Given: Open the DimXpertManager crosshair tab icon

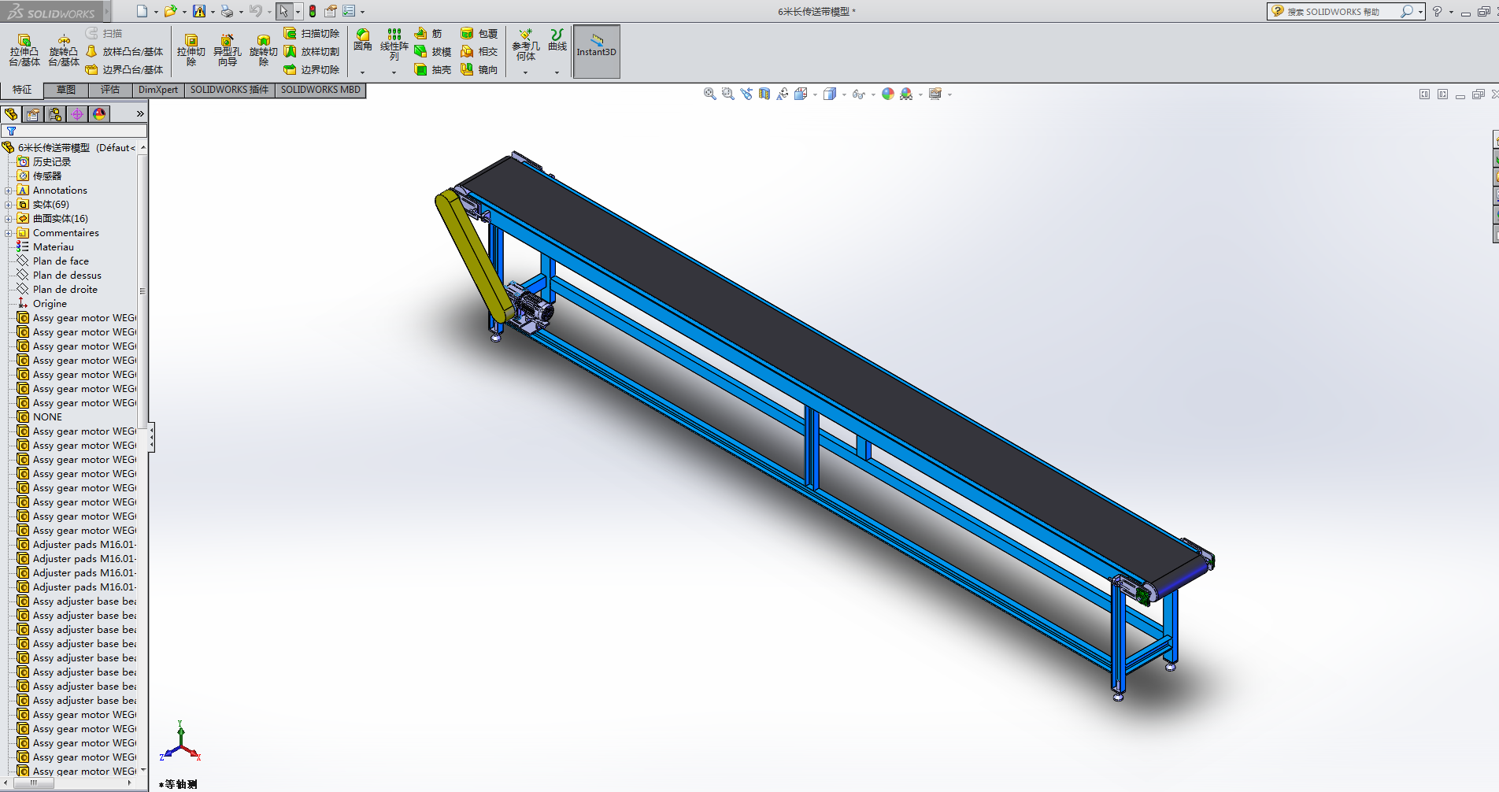Looking at the screenshot, I should (77, 114).
